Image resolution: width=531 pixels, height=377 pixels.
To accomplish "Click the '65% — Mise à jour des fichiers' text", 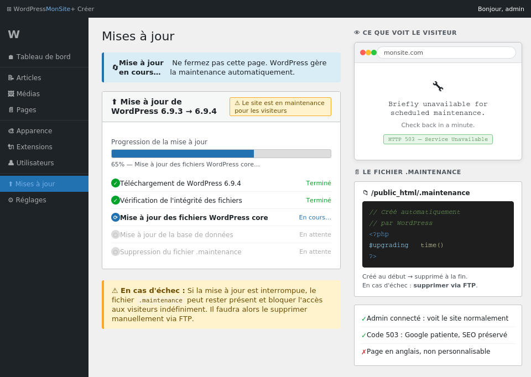I will (x=186, y=165).
